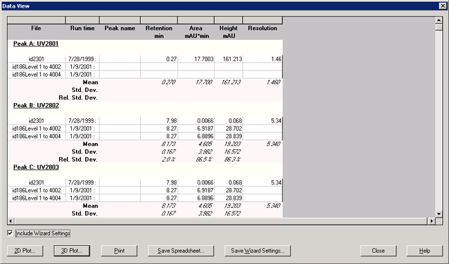Click Save Spreadsheet button
449x264 pixels.
pyautogui.click(x=181, y=251)
